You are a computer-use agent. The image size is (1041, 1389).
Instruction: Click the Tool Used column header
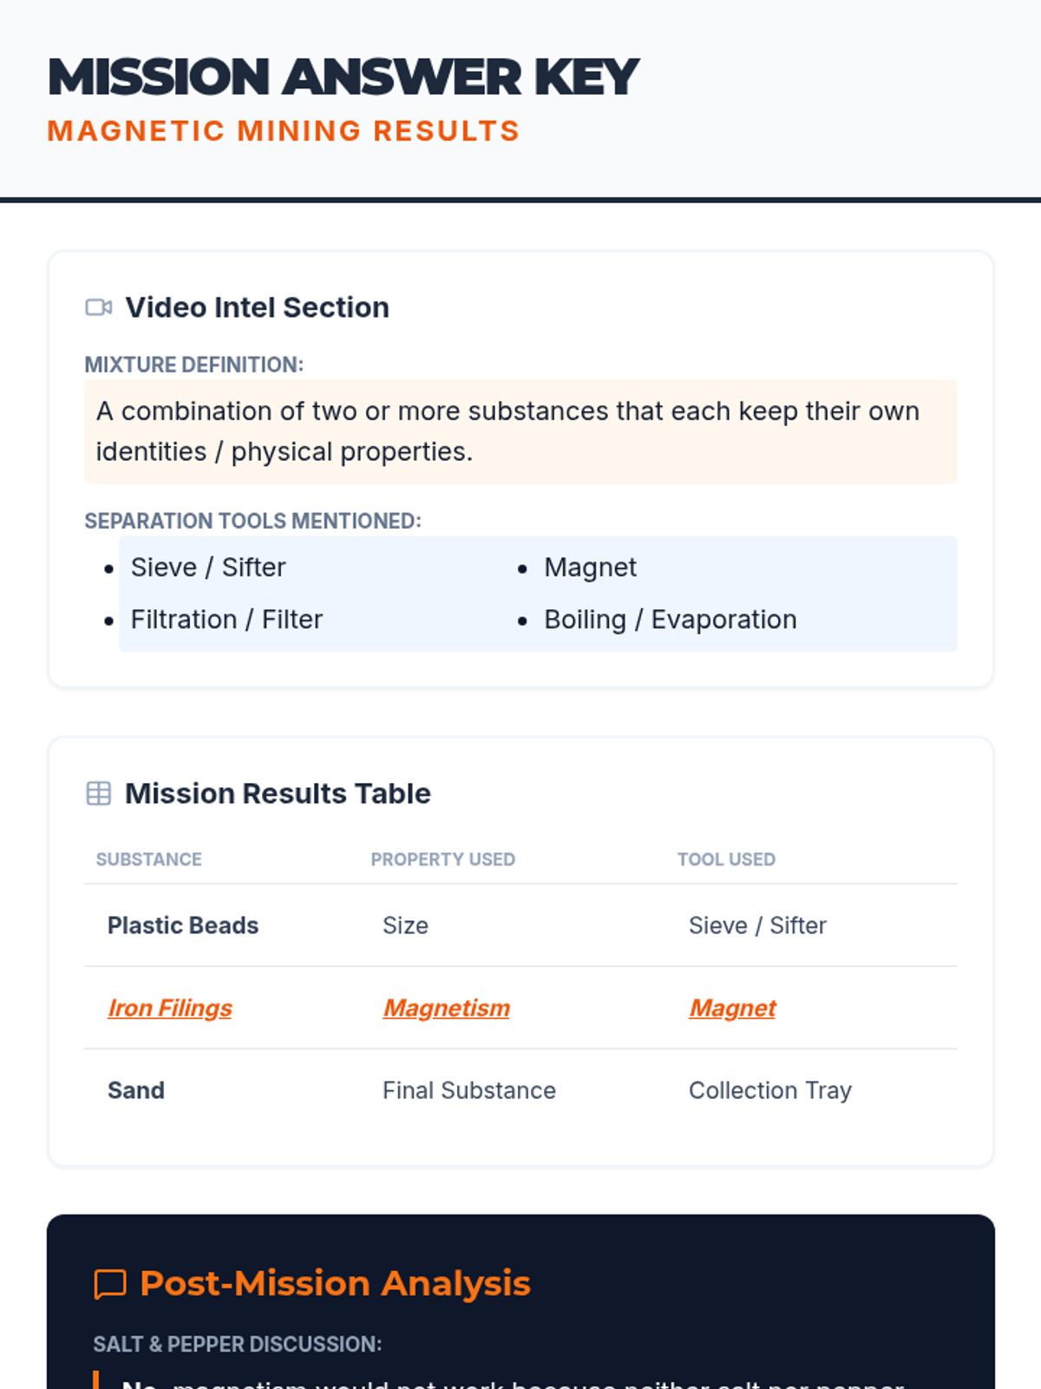(x=726, y=859)
